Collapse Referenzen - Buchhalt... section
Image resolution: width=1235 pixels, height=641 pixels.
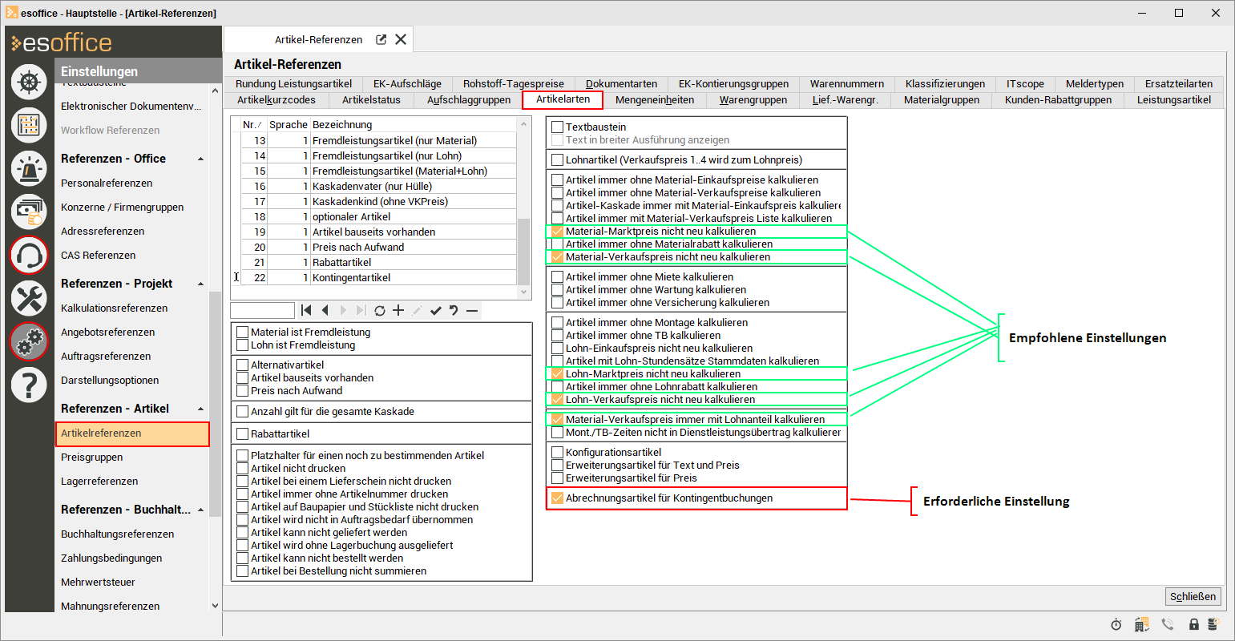point(200,510)
